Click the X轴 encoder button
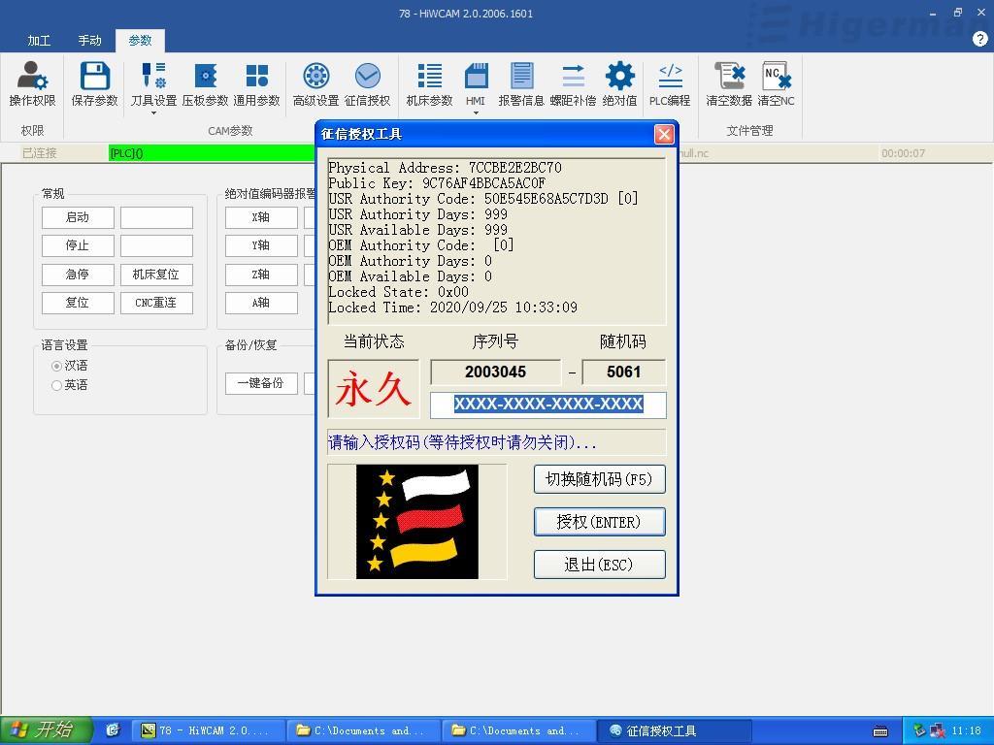Image resolution: width=994 pixels, height=745 pixels. (x=261, y=217)
